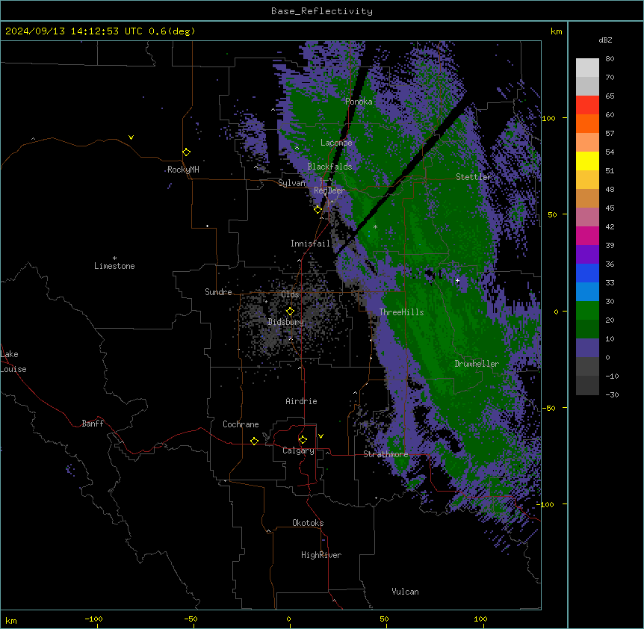
Task: Click the 45 value on the dBZ scale
Action: tap(610, 208)
